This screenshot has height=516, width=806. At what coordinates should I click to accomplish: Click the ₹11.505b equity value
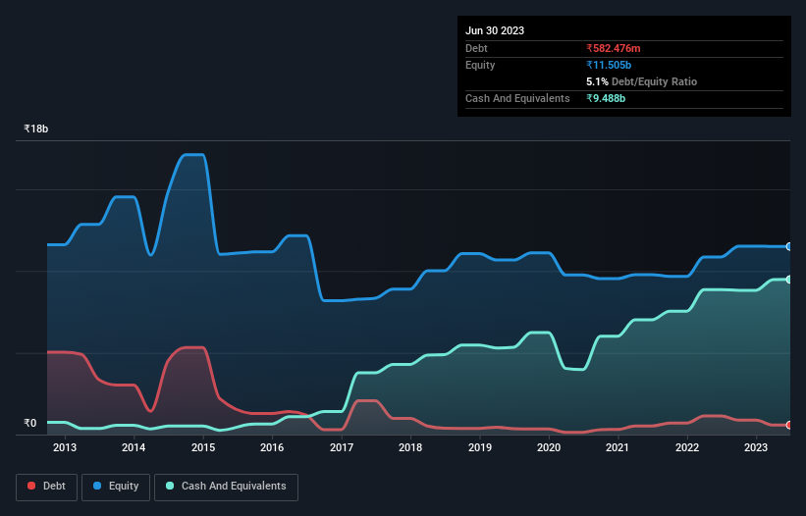[609, 65]
